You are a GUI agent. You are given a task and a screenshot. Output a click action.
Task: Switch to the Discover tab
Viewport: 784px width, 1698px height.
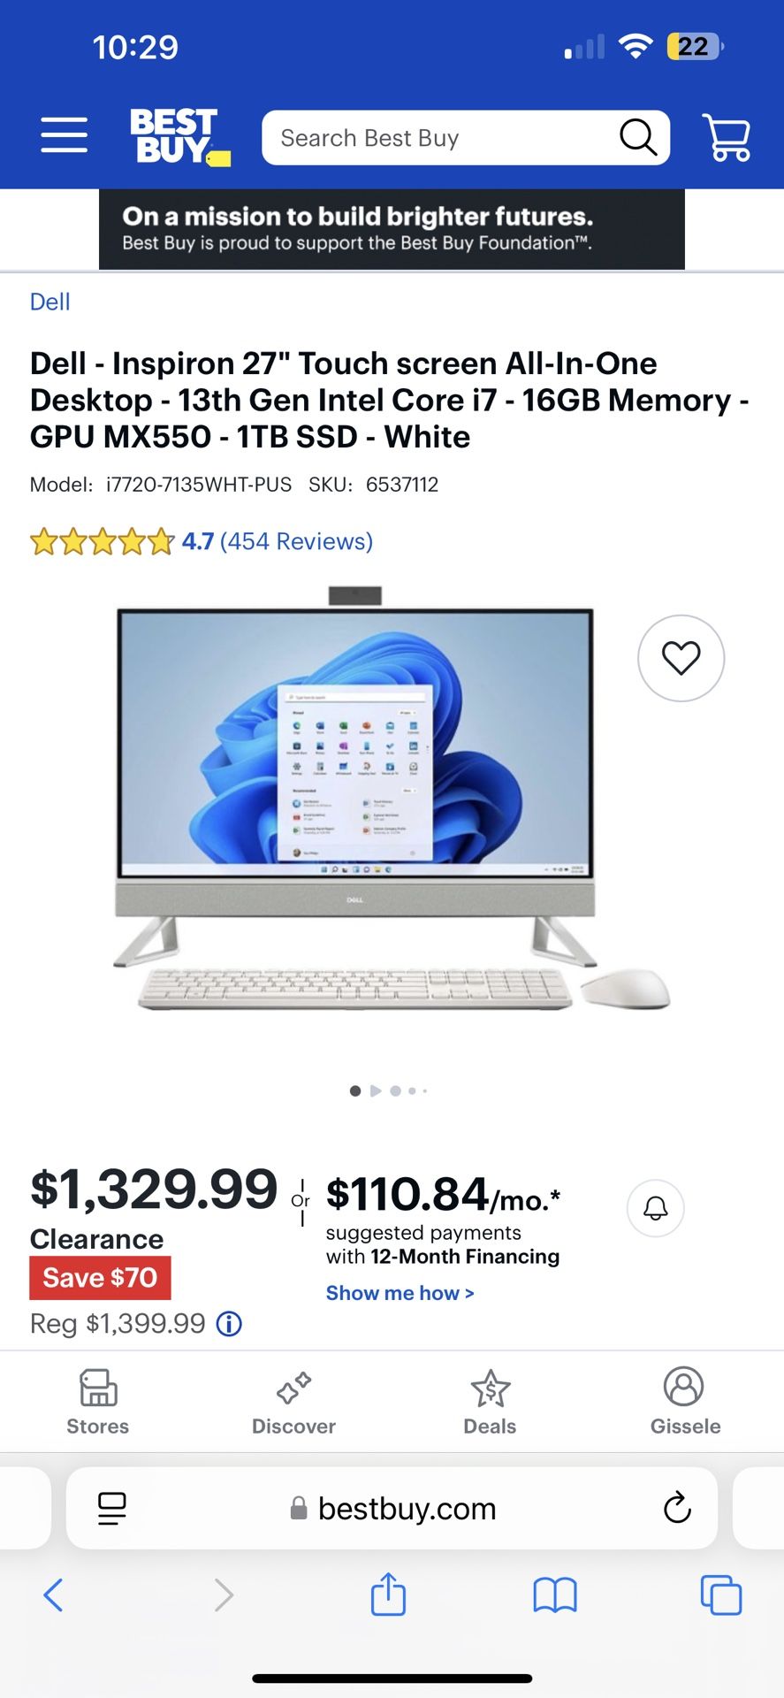tap(293, 1402)
